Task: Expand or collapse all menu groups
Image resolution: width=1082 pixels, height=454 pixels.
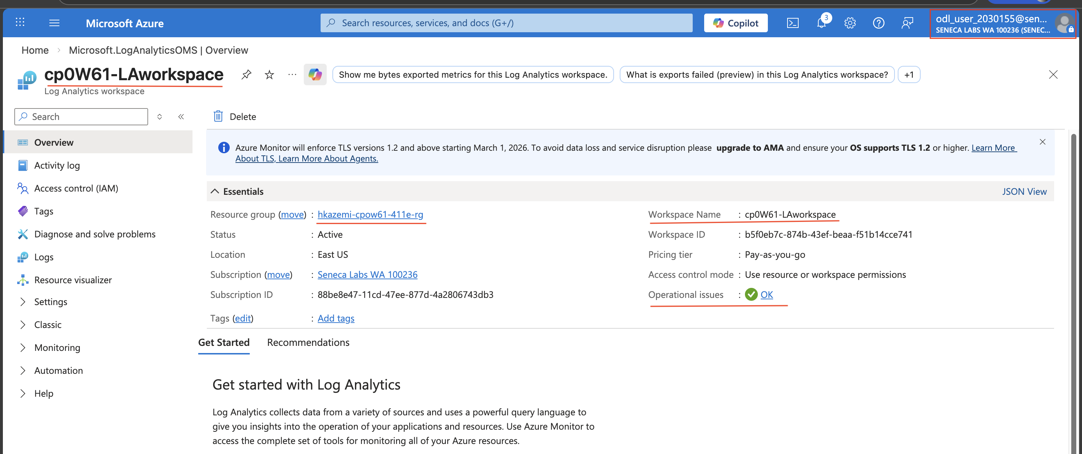Action: pyautogui.click(x=160, y=116)
